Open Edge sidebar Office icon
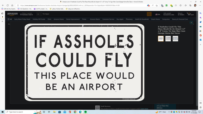 201,35
